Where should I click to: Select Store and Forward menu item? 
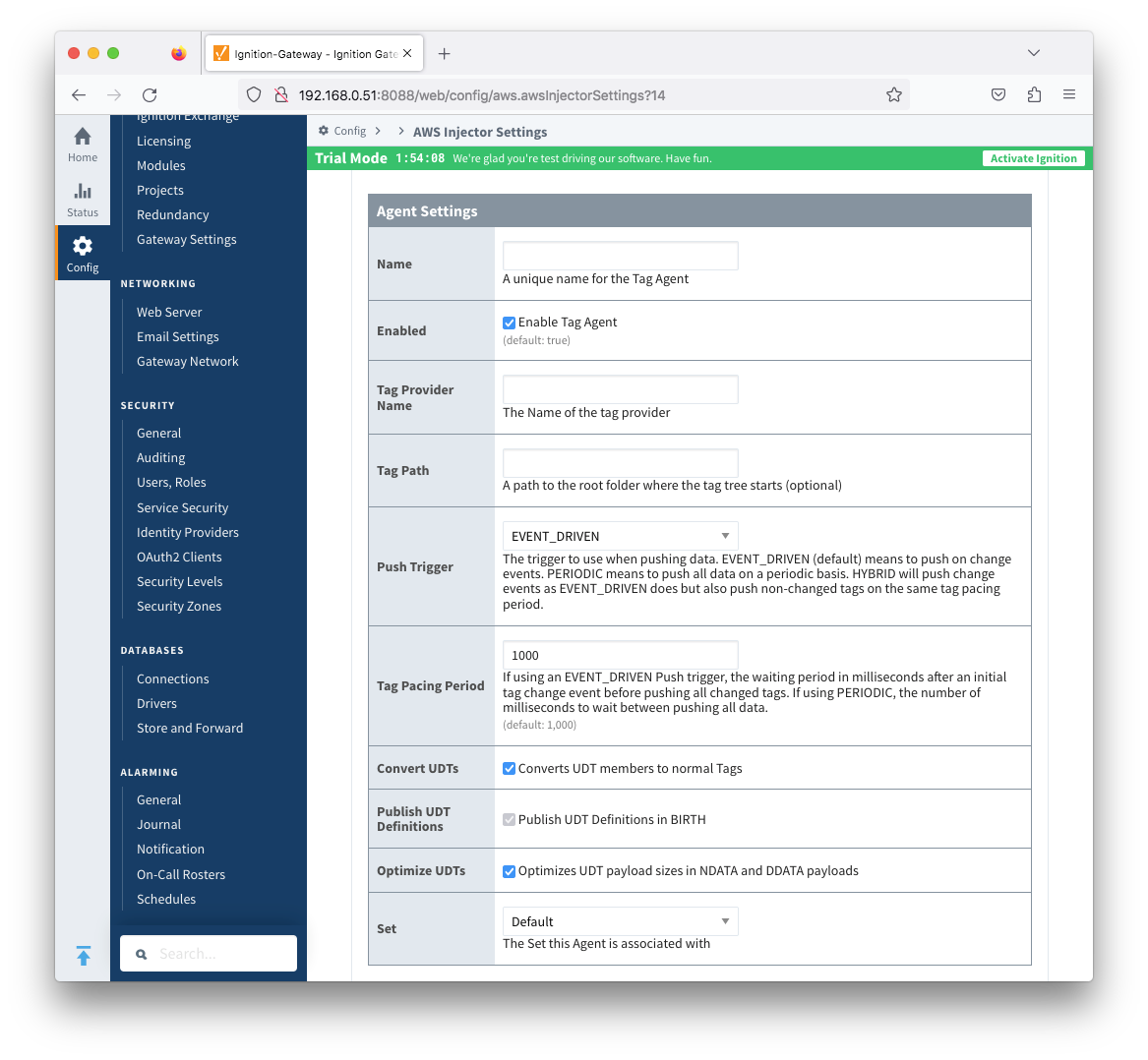190,728
